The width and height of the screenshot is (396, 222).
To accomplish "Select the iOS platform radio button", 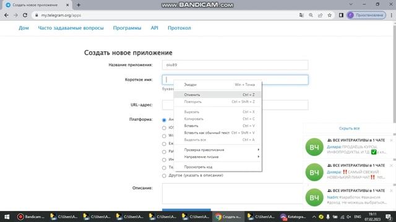I will coord(164,128).
